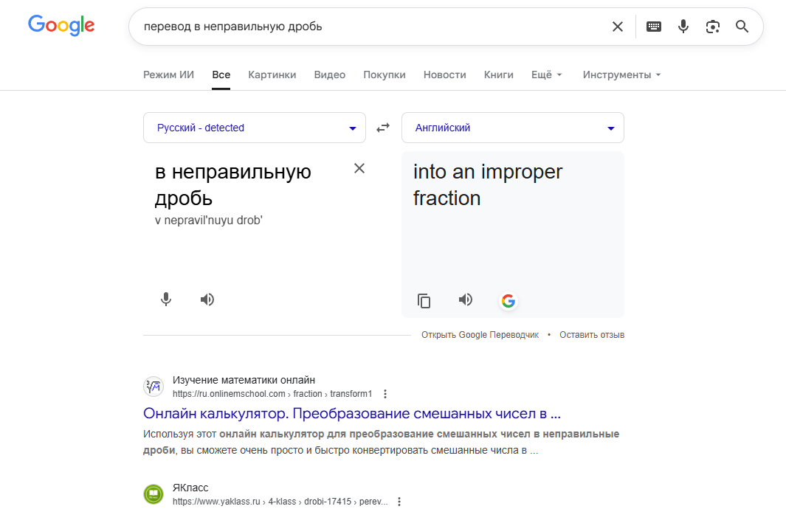Listen to the Russian source pronunciation
Screen dimensions: 786x509
coord(207,299)
